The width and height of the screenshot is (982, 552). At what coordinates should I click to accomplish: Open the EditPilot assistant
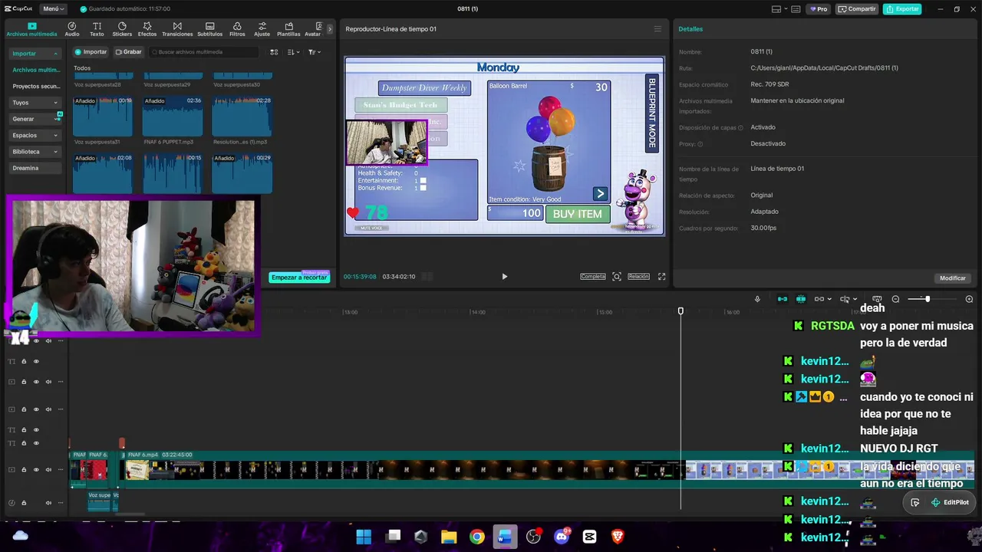coord(950,503)
